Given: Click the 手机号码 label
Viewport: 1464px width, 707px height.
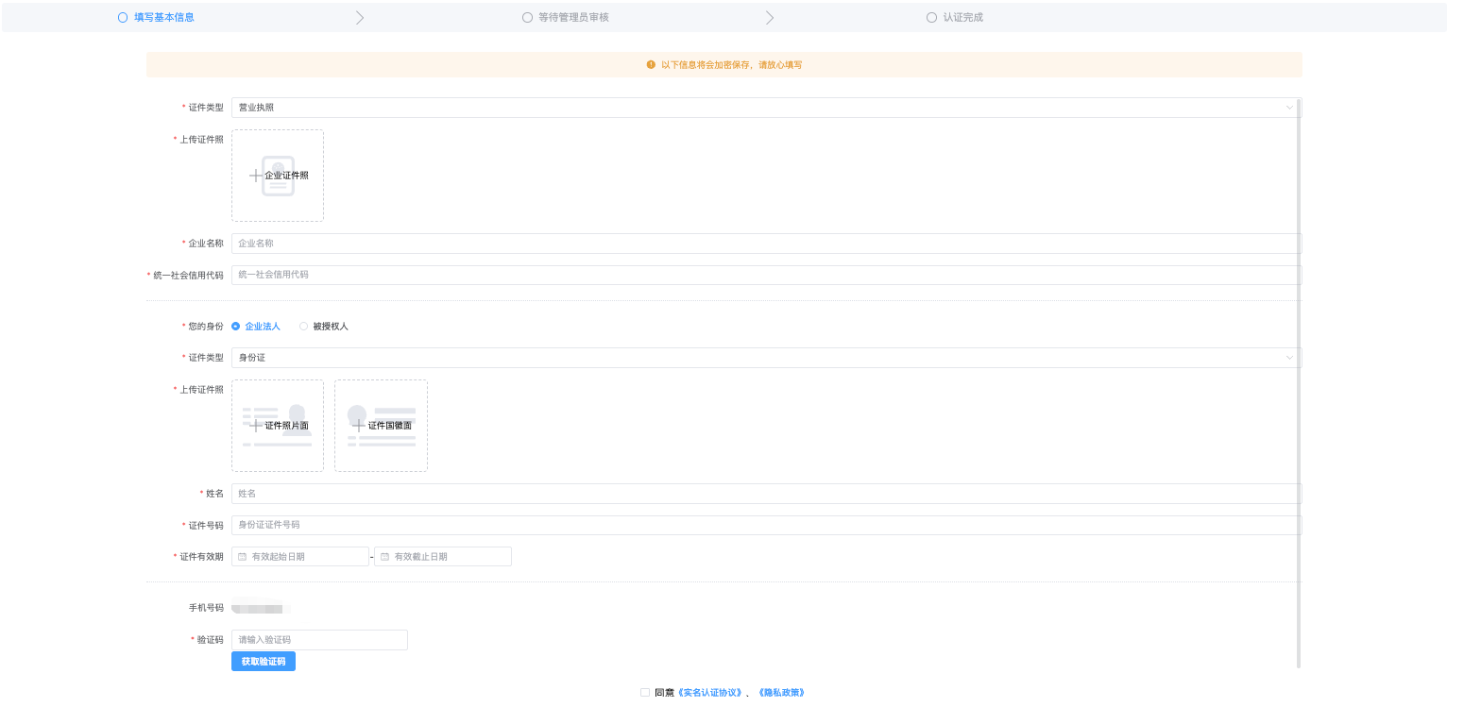Looking at the screenshot, I should coord(206,608).
